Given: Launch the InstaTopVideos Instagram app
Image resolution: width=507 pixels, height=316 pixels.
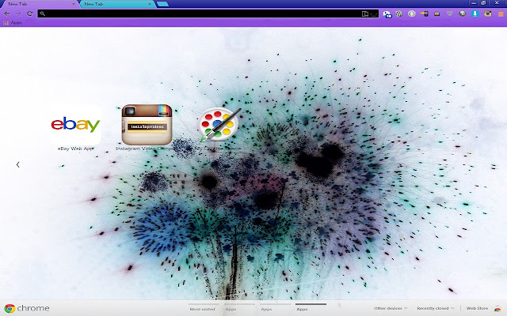Looking at the screenshot, I should (x=147, y=125).
